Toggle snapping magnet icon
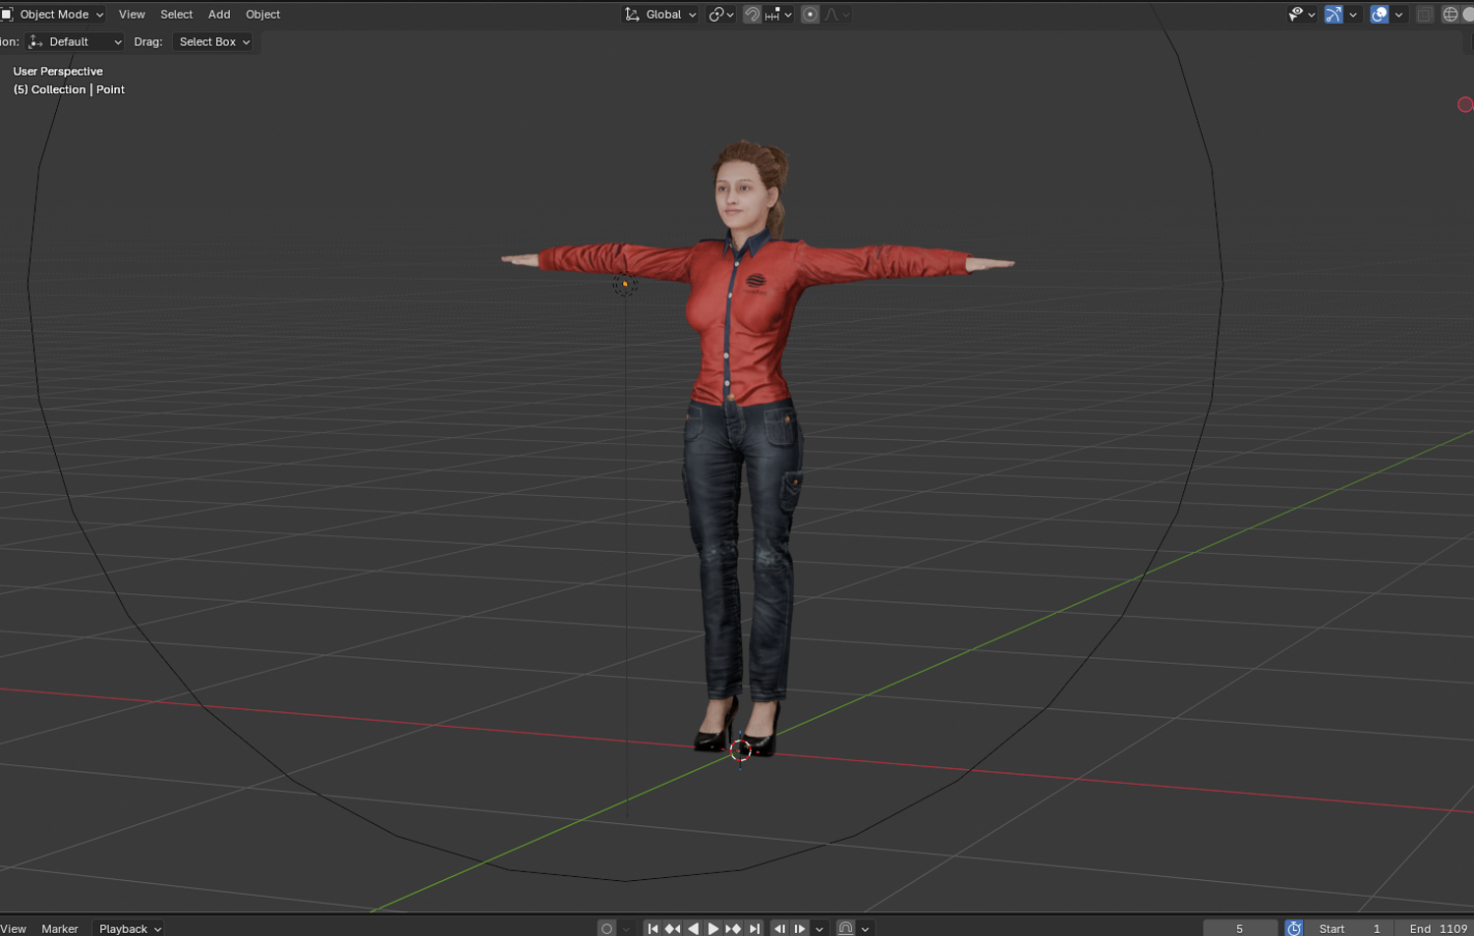 752,15
